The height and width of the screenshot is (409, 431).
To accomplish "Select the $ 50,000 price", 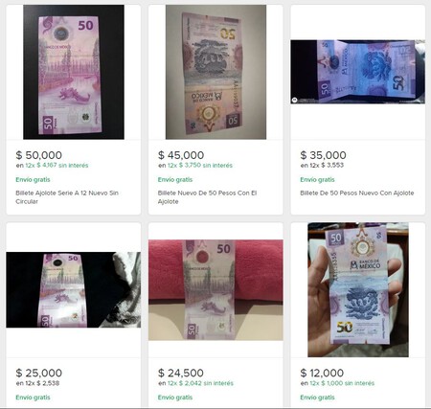I will [39, 155].
